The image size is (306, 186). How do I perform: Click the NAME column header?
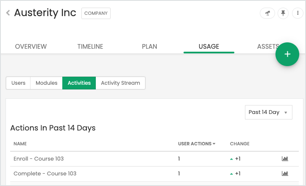20,144
